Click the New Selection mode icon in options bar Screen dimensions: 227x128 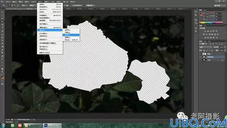pos(9,5)
